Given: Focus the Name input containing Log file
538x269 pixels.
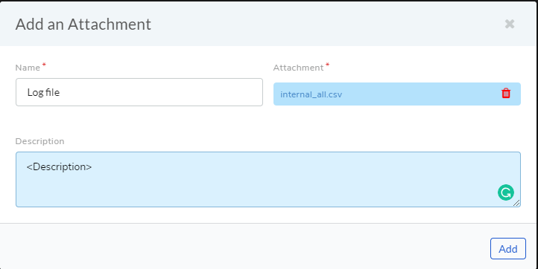Looking at the screenshot, I should pyautogui.click(x=139, y=92).
